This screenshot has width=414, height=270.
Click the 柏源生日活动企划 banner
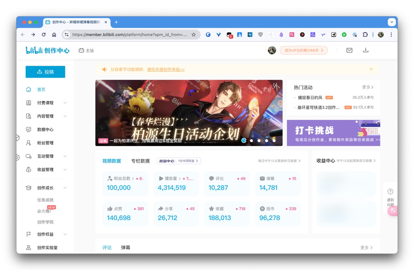coord(189,113)
